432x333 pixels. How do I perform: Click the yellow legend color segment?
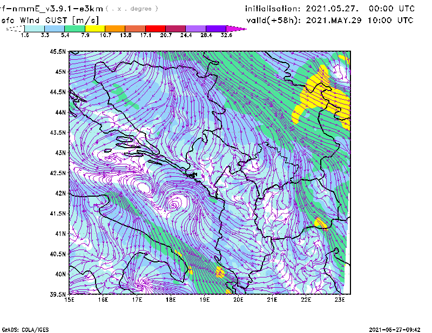pyautogui.click(x=95, y=29)
